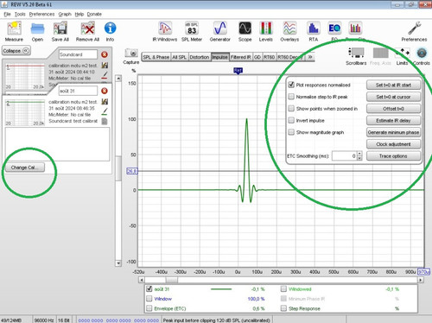Enable the Envelope (ETC) trace checkbox

coord(149,308)
